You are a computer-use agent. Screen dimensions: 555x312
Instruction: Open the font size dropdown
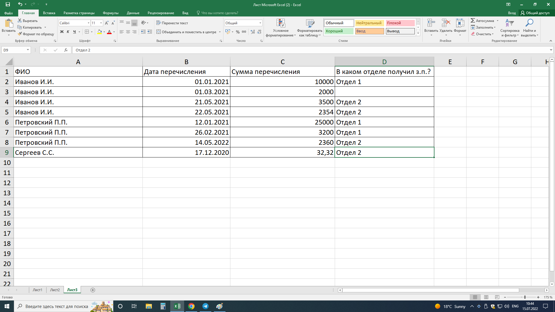(x=101, y=23)
